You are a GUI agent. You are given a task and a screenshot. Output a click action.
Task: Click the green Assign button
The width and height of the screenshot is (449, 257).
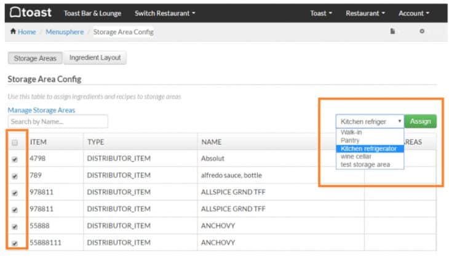pos(420,121)
